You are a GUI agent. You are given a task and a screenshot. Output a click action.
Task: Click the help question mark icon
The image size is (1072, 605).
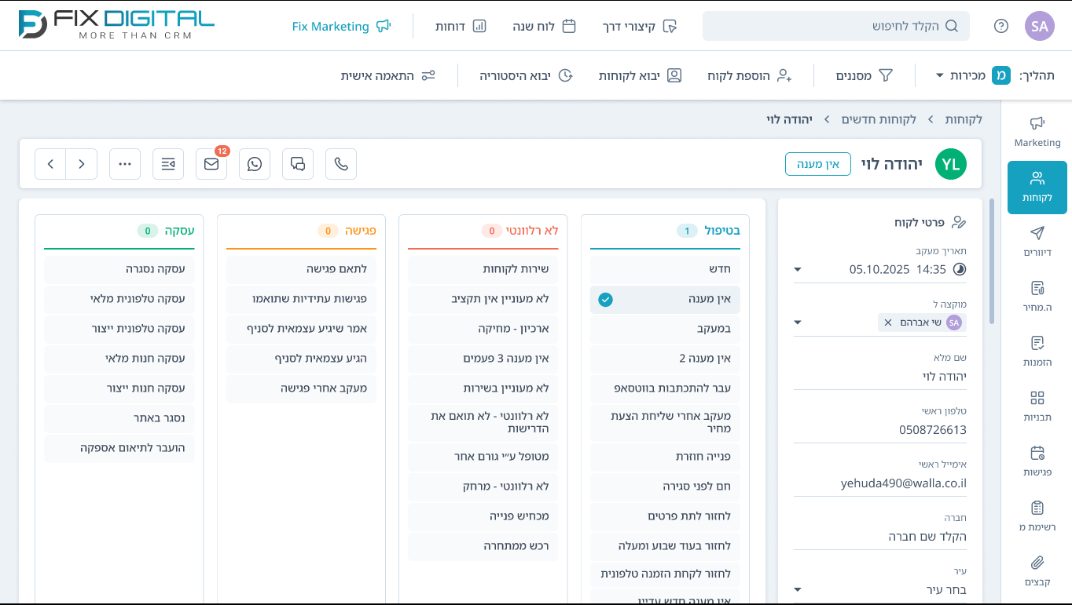[x=1001, y=26]
